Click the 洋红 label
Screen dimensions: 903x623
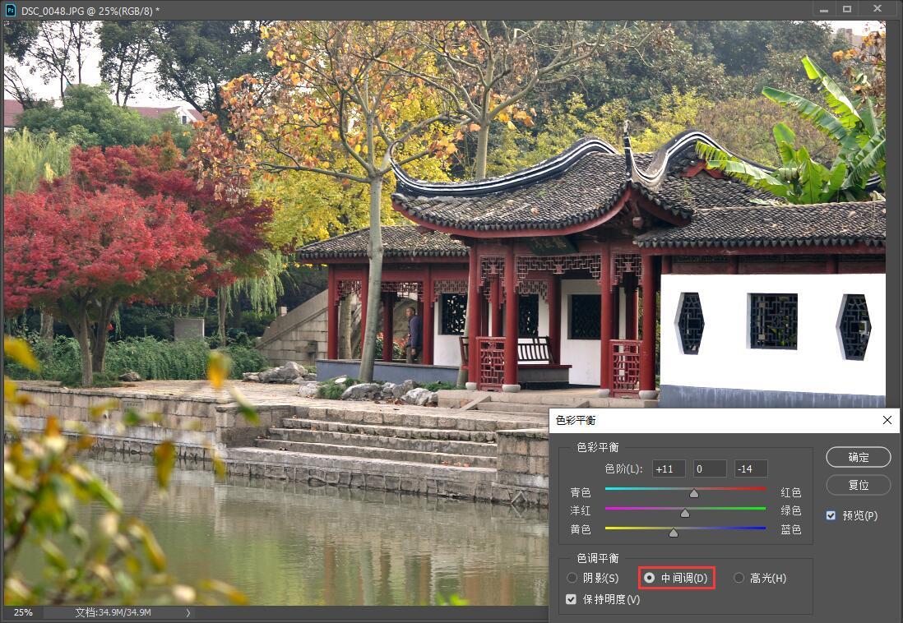tap(581, 510)
